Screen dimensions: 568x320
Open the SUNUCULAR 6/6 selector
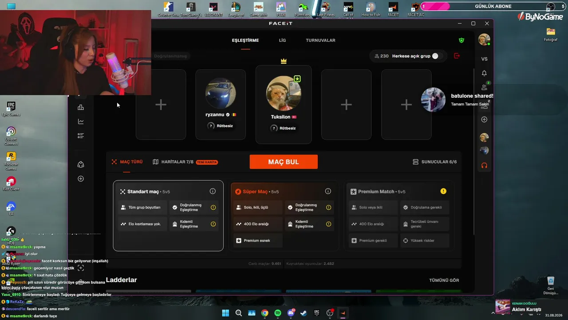click(x=434, y=162)
